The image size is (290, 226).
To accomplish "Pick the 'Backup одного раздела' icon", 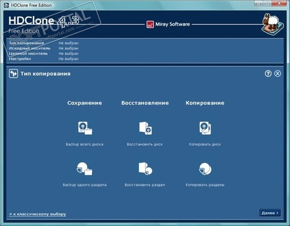I will 84,169.
